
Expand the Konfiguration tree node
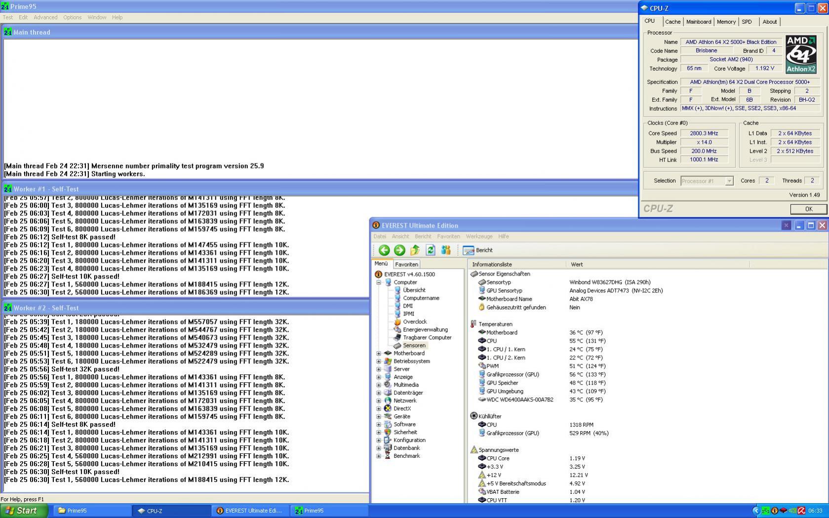tap(379, 440)
